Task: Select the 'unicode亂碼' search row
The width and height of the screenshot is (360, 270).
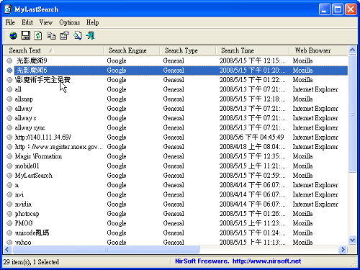Action: coord(176,233)
